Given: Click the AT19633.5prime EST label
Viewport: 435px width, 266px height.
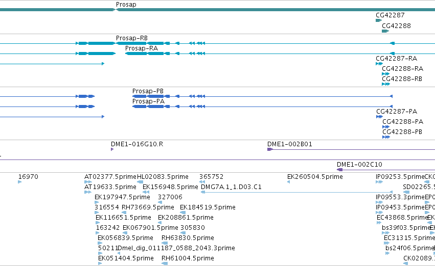Looking at the screenshot, I should [x=110, y=187].
